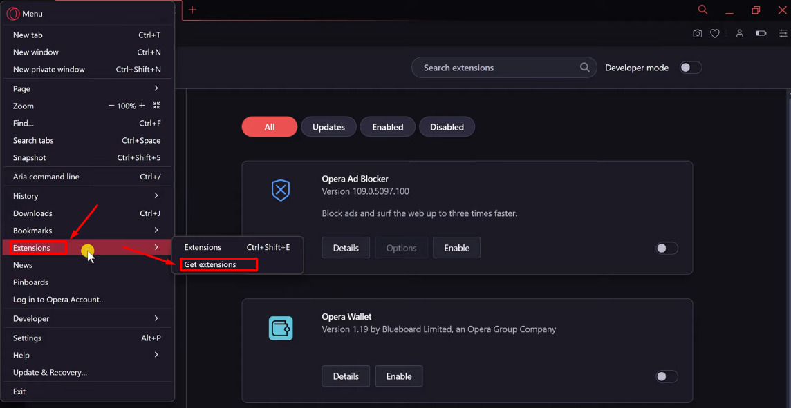Select the Updates filter tab

[328, 127]
